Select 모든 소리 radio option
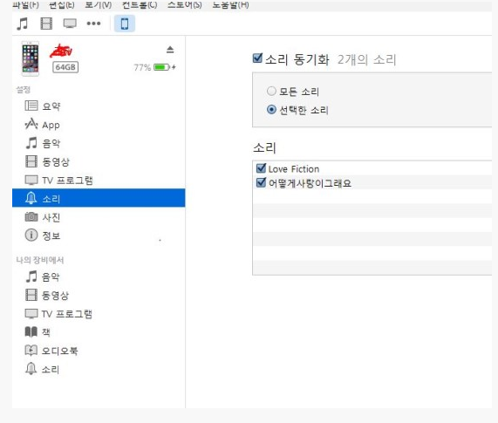498x423 pixels. (271, 92)
